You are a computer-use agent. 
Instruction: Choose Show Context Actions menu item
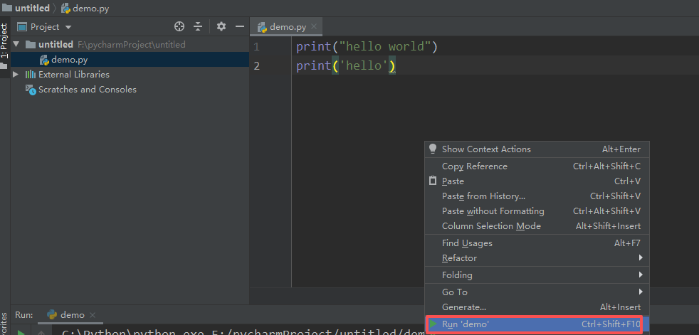[537, 149]
